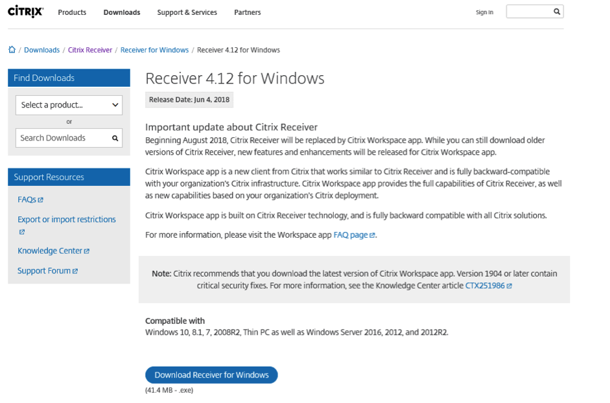610x403 pixels.
Task: Click external link icon beside FAQs
Action: (x=41, y=200)
